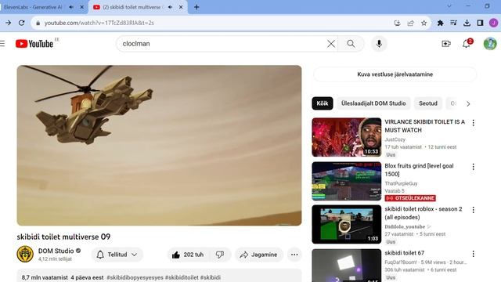Mute the skibidi toilet tab audio

pyautogui.click(x=170, y=7)
